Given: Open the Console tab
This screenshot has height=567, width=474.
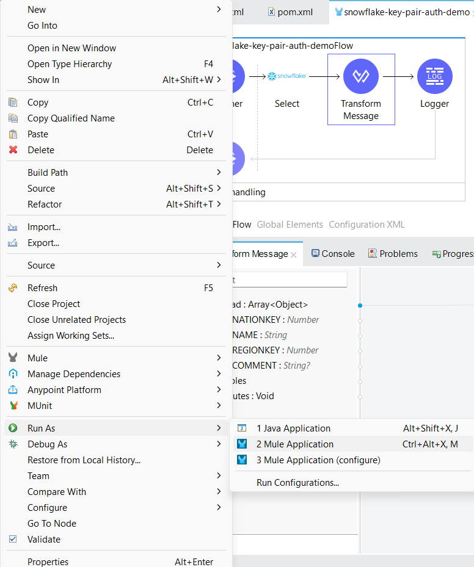Looking at the screenshot, I should coord(333,254).
